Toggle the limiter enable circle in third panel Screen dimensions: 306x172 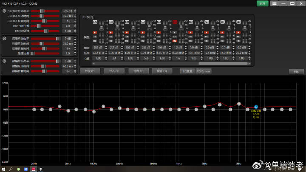(4, 61)
